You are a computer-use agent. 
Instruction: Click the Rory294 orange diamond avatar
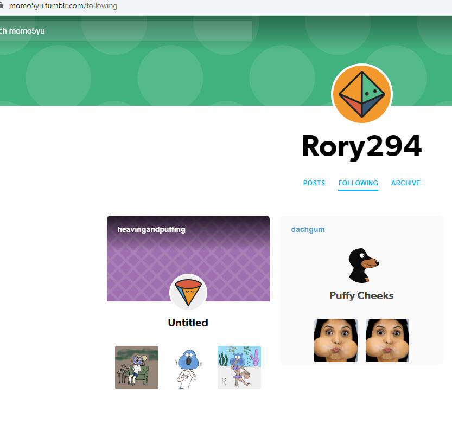(x=362, y=94)
